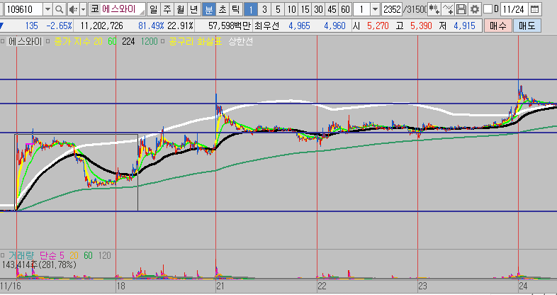Click the low price 4,915

point(464,26)
